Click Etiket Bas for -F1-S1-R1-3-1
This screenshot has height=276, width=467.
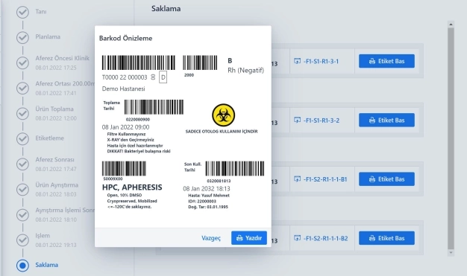(x=386, y=61)
